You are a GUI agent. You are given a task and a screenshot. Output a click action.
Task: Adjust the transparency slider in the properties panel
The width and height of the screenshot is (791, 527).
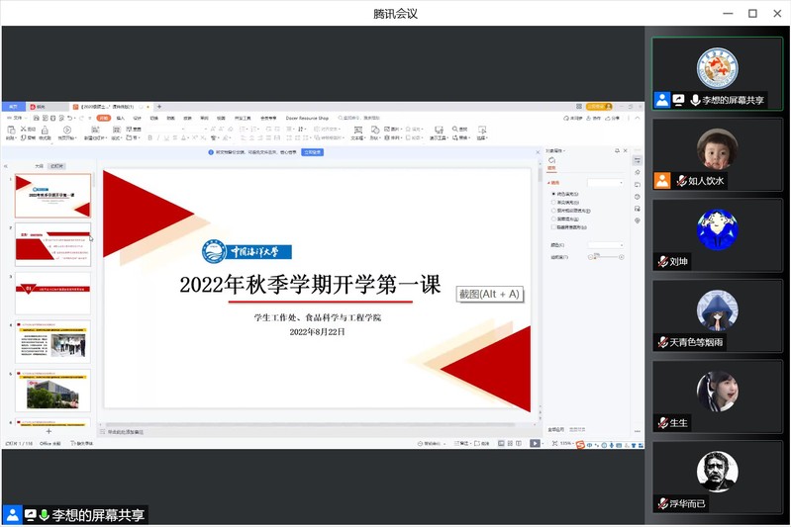pyautogui.click(x=606, y=257)
